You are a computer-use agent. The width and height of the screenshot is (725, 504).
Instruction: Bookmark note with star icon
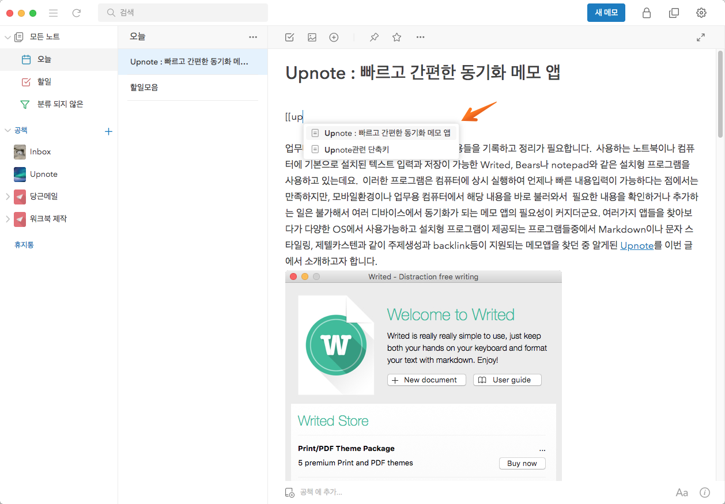pos(397,37)
